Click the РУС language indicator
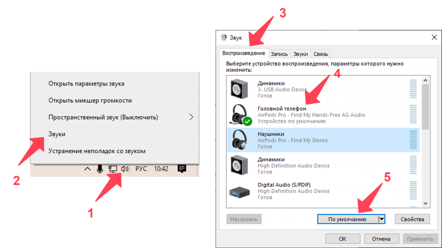The image size is (442, 248). click(141, 169)
